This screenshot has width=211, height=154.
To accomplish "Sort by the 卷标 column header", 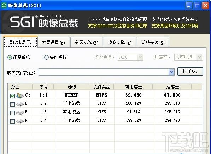I will (x=72, y=87).
